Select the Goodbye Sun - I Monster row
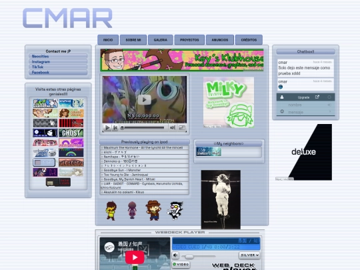 (144, 170)
